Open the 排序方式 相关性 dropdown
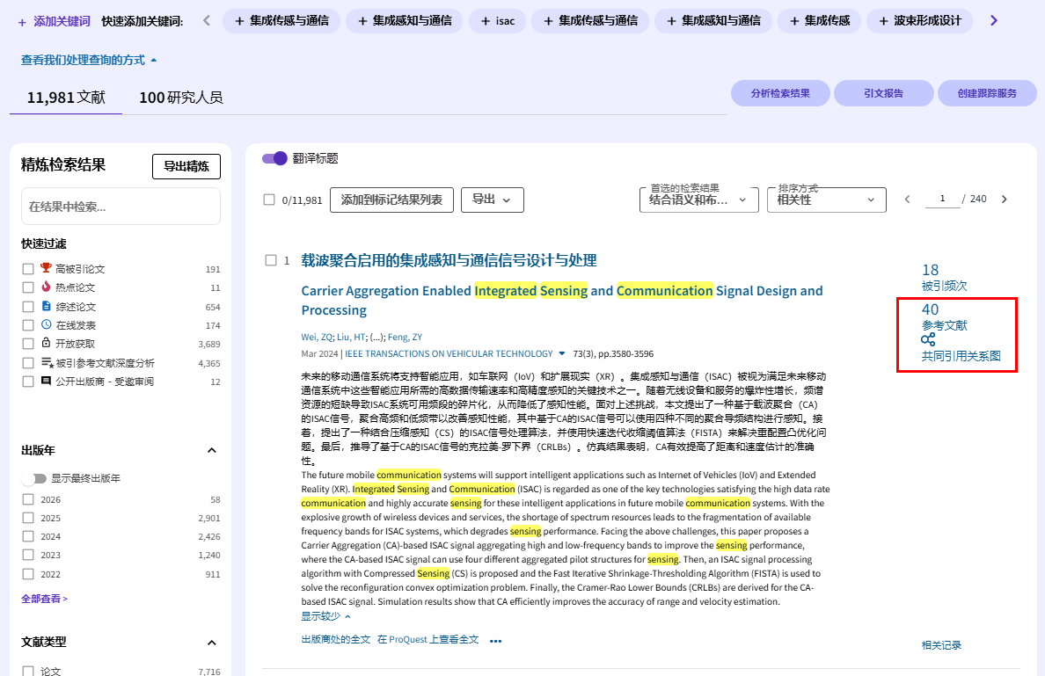 click(x=826, y=200)
